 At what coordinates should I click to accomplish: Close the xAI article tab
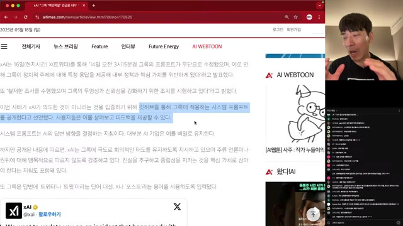click(x=84, y=6)
